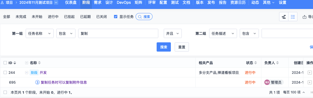Open the project home icon in breadcrumb
This screenshot has height=98, width=313.
pos(2,3)
